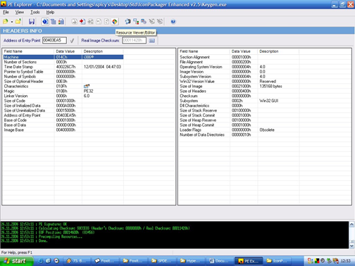Click the blue Help question mark icon
The width and height of the screenshot is (355, 266).
(173, 22)
